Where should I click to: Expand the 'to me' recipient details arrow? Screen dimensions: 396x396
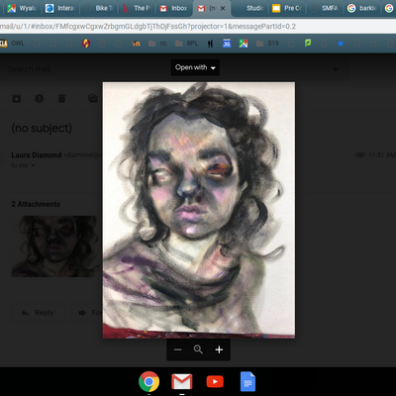click(x=33, y=165)
